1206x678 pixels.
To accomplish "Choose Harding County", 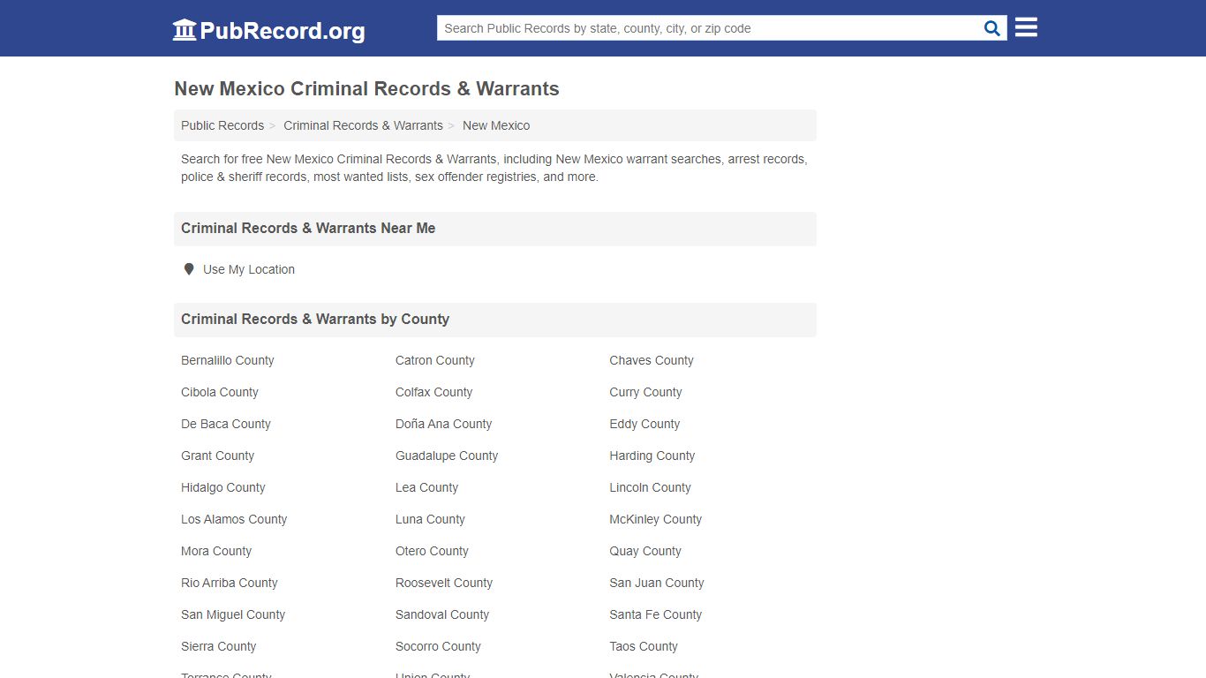I will pyautogui.click(x=652, y=456).
